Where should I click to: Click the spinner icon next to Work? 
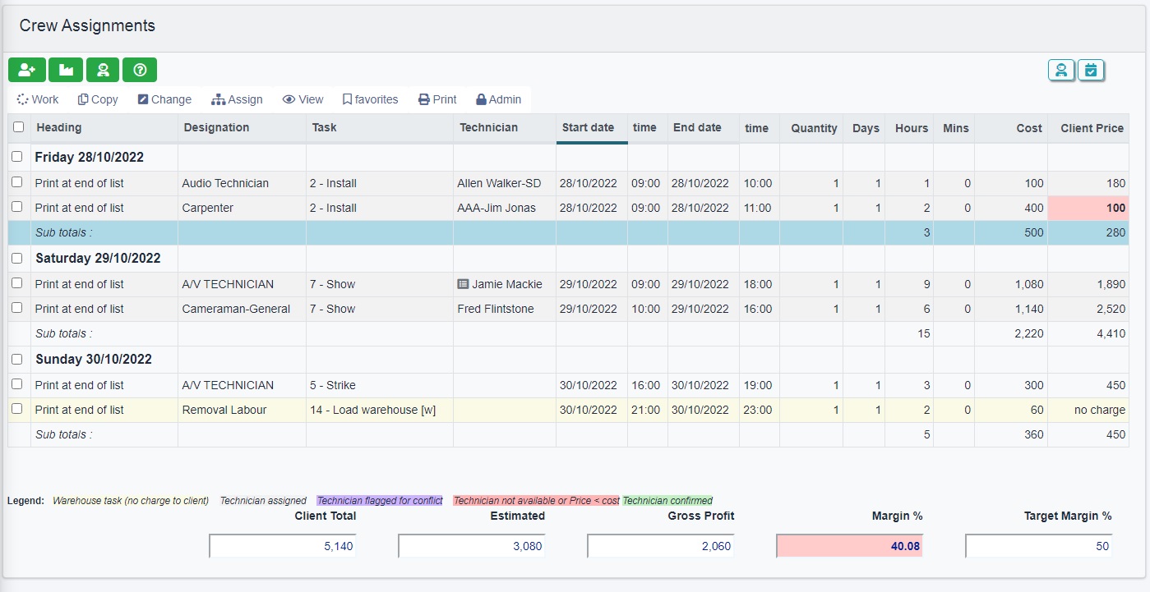click(x=22, y=99)
